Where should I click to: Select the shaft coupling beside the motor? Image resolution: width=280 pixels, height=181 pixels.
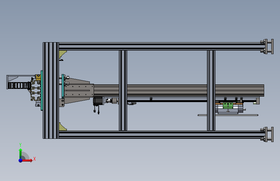click(x=108, y=101)
